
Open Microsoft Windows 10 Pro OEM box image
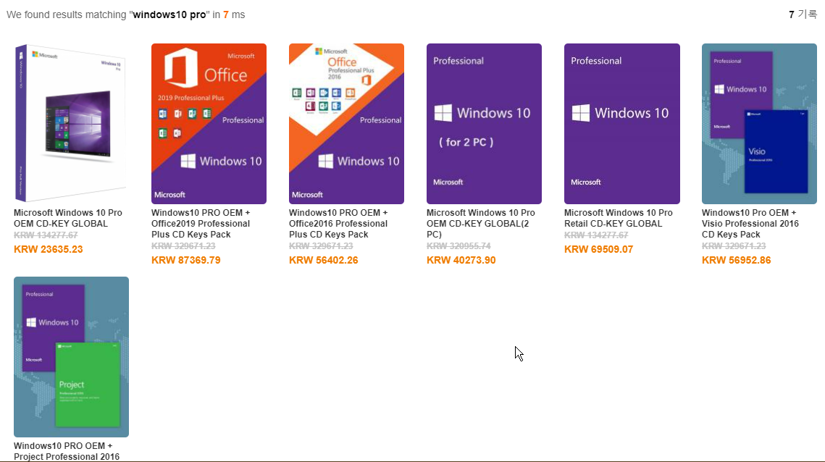pos(71,124)
